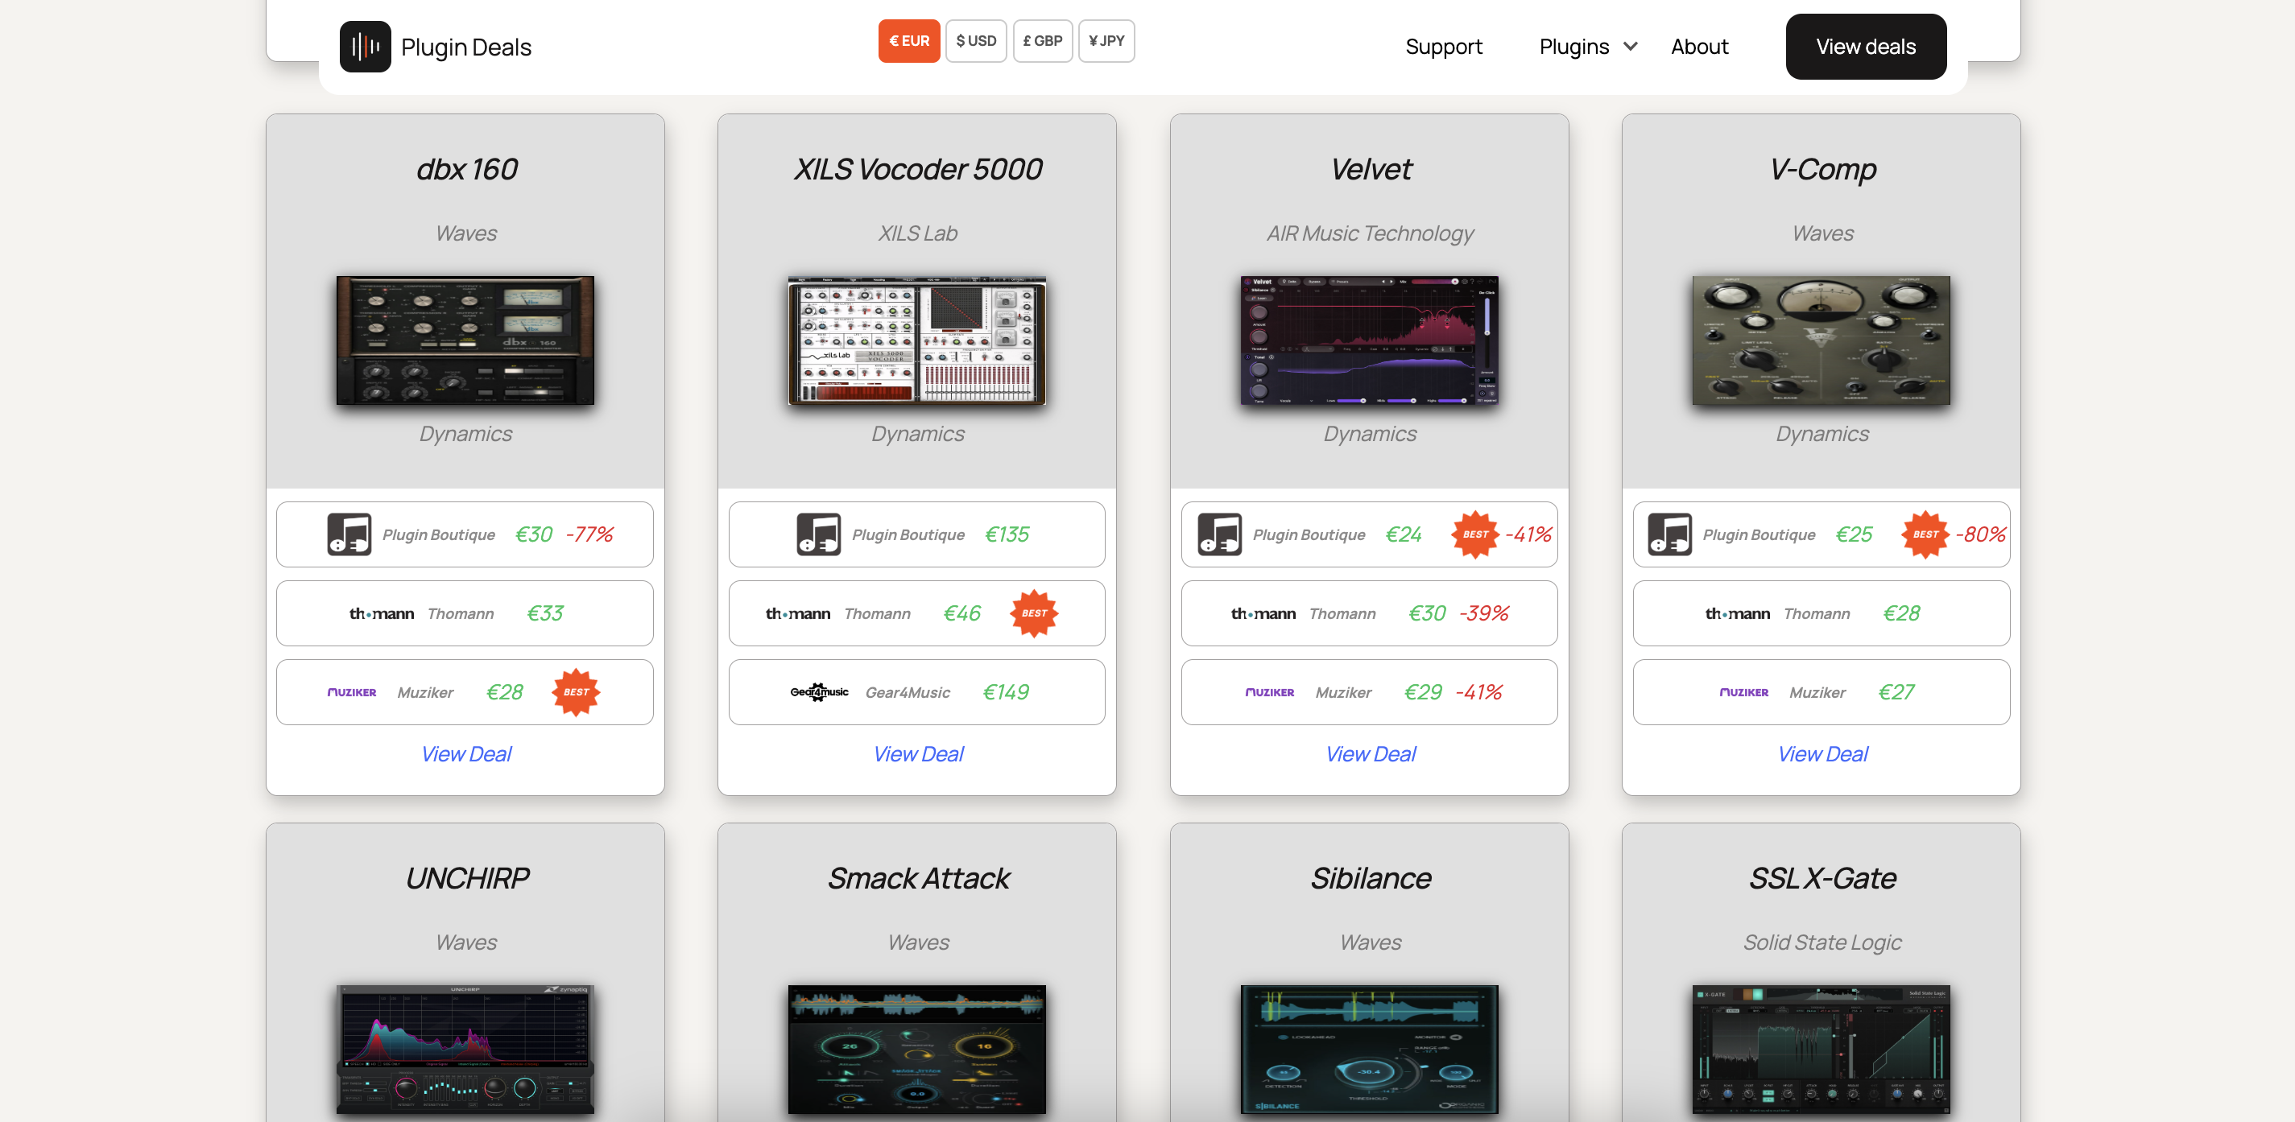The image size is (2295, 1122).
Task: Open the Plugins dropdown menu
Action: tap(1575, 47)
